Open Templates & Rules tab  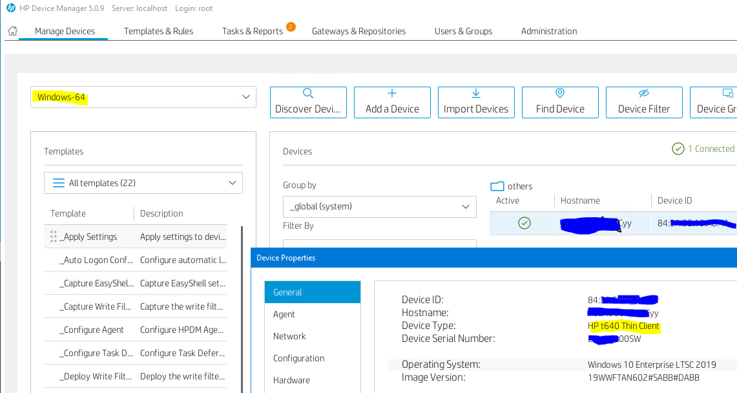coord(158,31)
